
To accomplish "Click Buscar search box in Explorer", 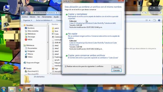I will (155, 13).
